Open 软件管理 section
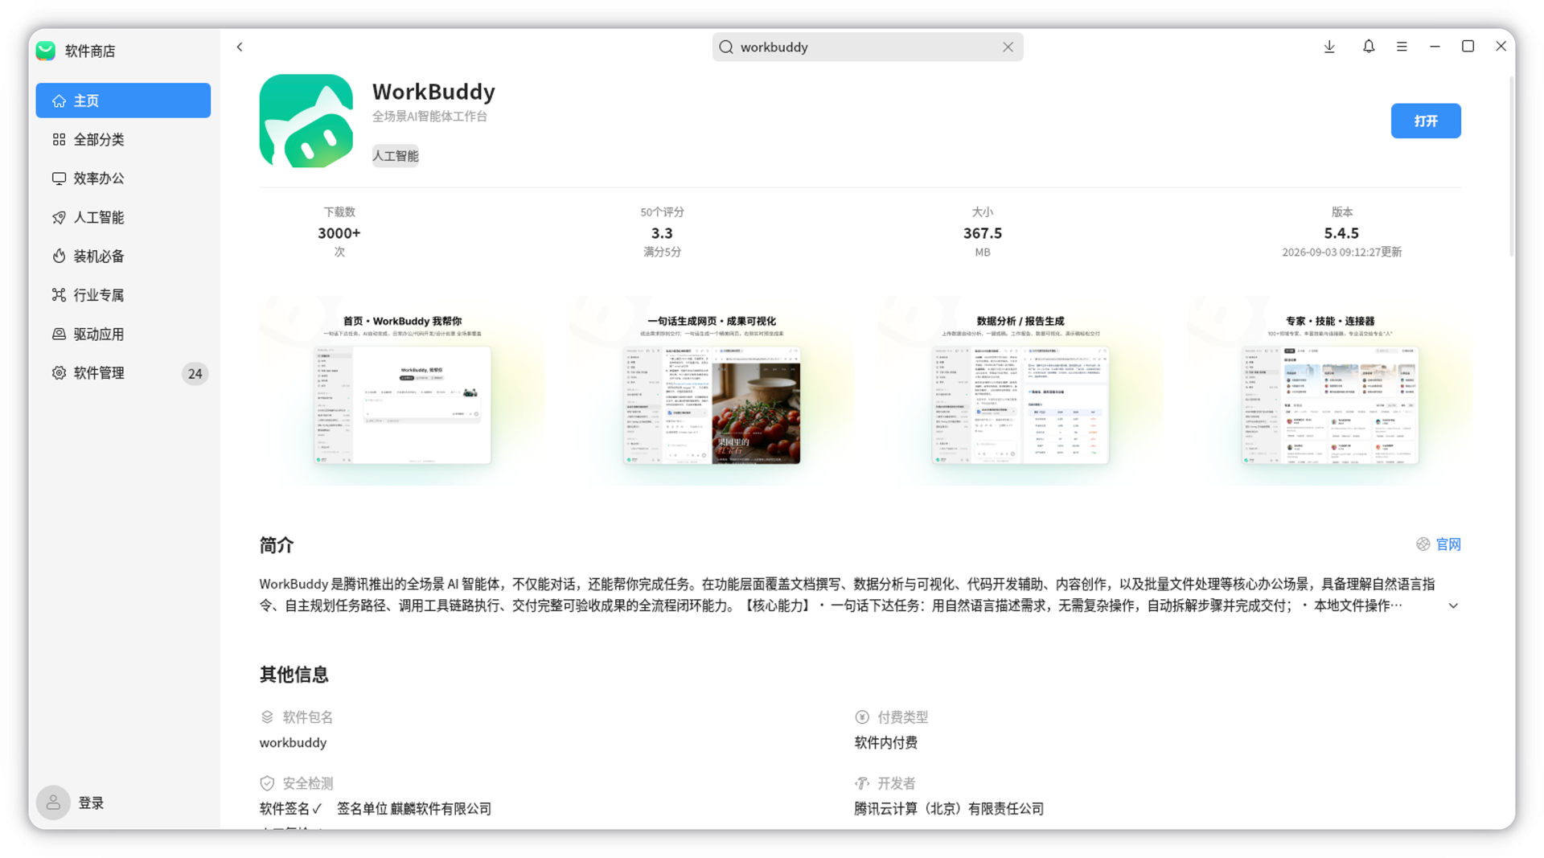The width and height of the screenshot is (1544, 858). 123,373
